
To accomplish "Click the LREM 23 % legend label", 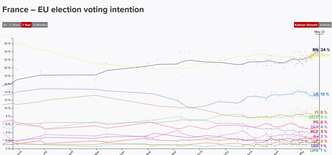I will click(319, 55).
